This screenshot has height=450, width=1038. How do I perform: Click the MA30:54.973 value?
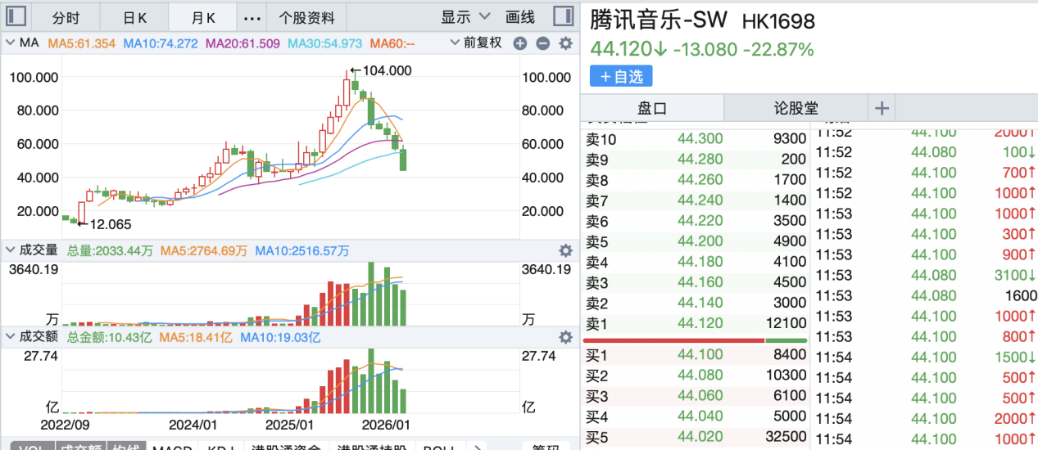(324, 43)
